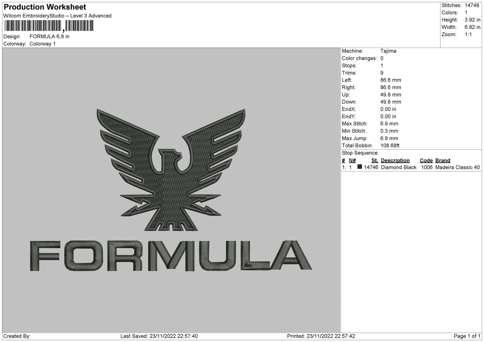The image size is (484, 342).
Task: Click the thread code 1006
Action: (427, 167)
